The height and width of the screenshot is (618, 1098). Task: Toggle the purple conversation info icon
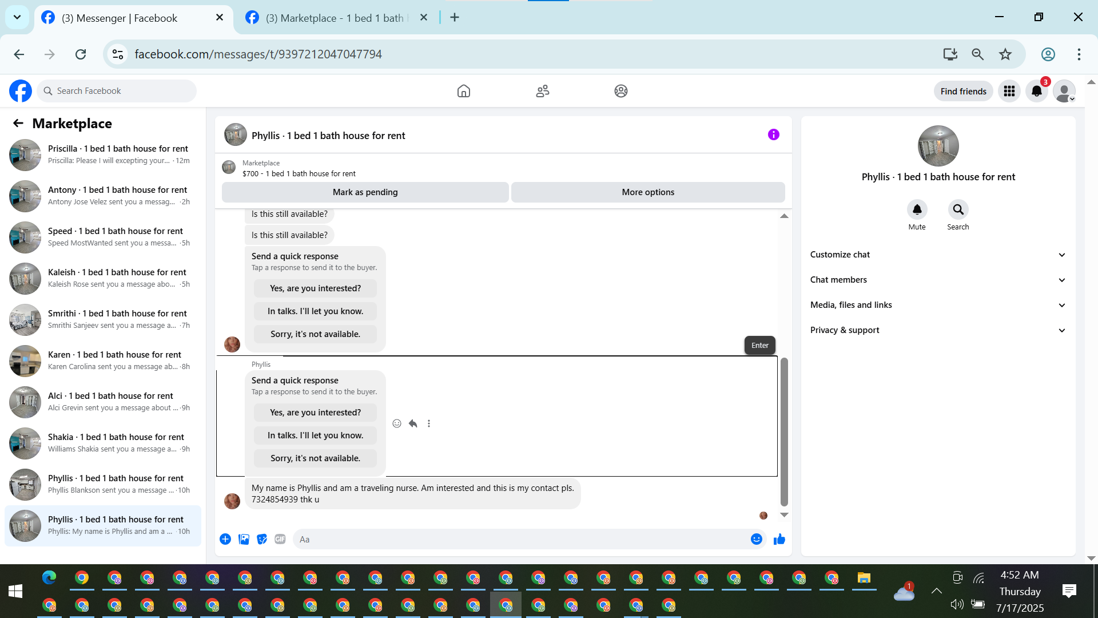(x=773, y=135)
